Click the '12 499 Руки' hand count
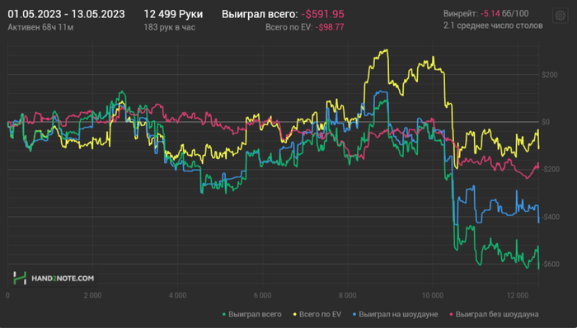Viewport: 577px width, 328px height. click(173, 14)
